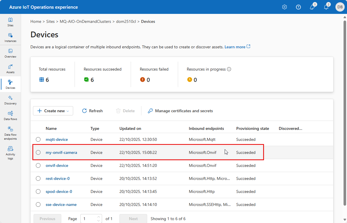Open Discovery in the sidebar
This screenshot has height=223, width=347.
pos(10,100)
